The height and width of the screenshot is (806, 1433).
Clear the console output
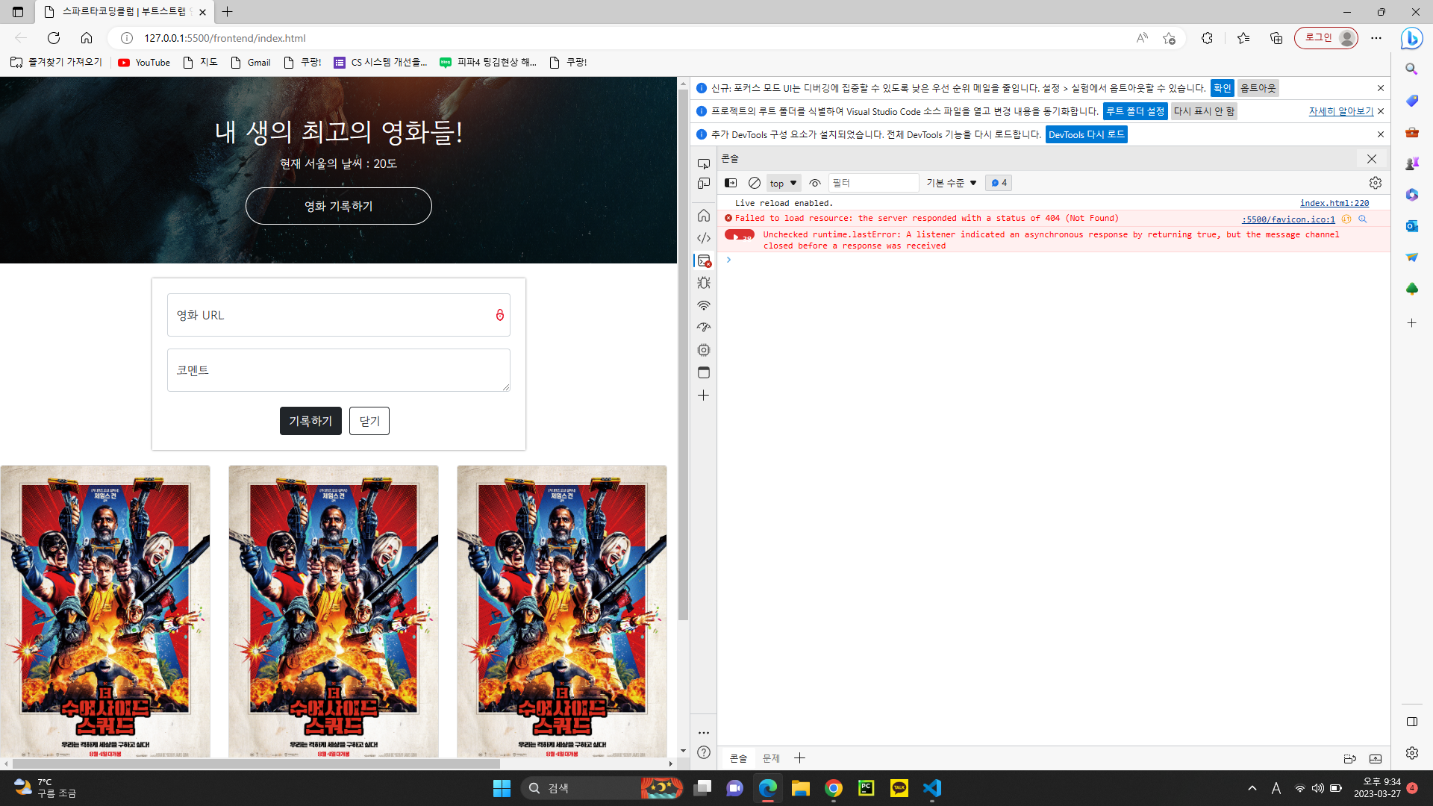click(755, 183)
